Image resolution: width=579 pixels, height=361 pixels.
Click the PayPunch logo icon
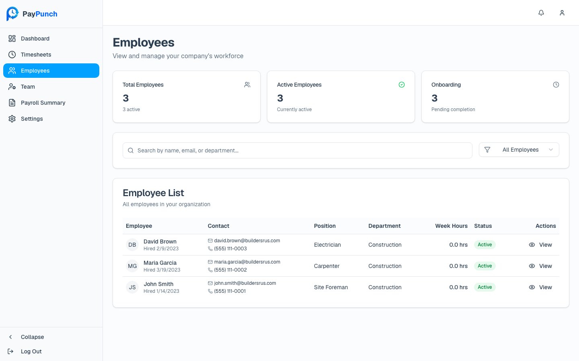12,14
